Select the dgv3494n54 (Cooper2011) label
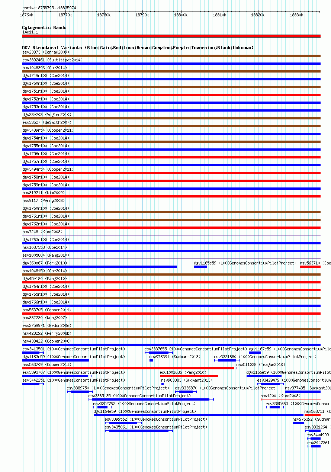 (48, 169)
